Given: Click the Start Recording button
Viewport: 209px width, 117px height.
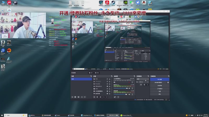Looking at the screenshot, I should tap(160, 86).
